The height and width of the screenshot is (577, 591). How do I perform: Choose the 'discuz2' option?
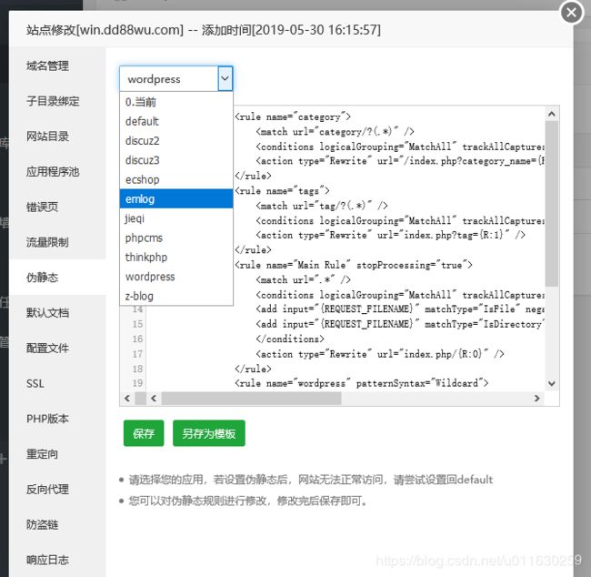[x=176, y=141]
